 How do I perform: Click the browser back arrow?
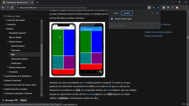click(3, 8)
